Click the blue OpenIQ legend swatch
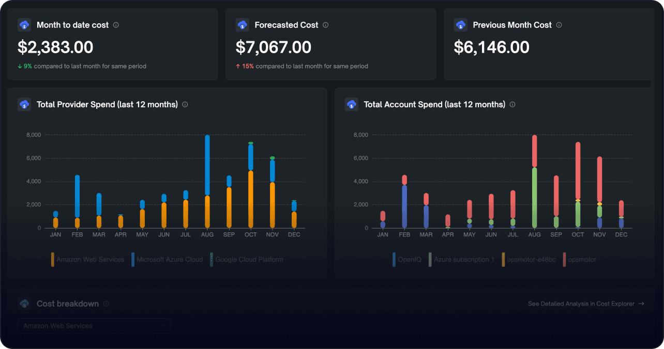Screen dimensions: 664x349 click(x=394, y=259)
